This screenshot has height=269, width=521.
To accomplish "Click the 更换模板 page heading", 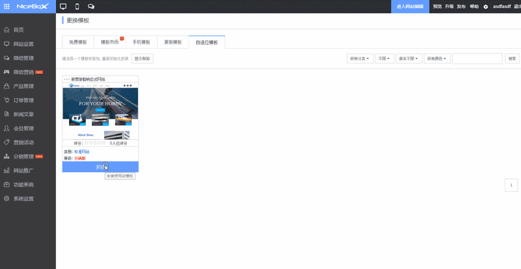I will coord(77,21).
